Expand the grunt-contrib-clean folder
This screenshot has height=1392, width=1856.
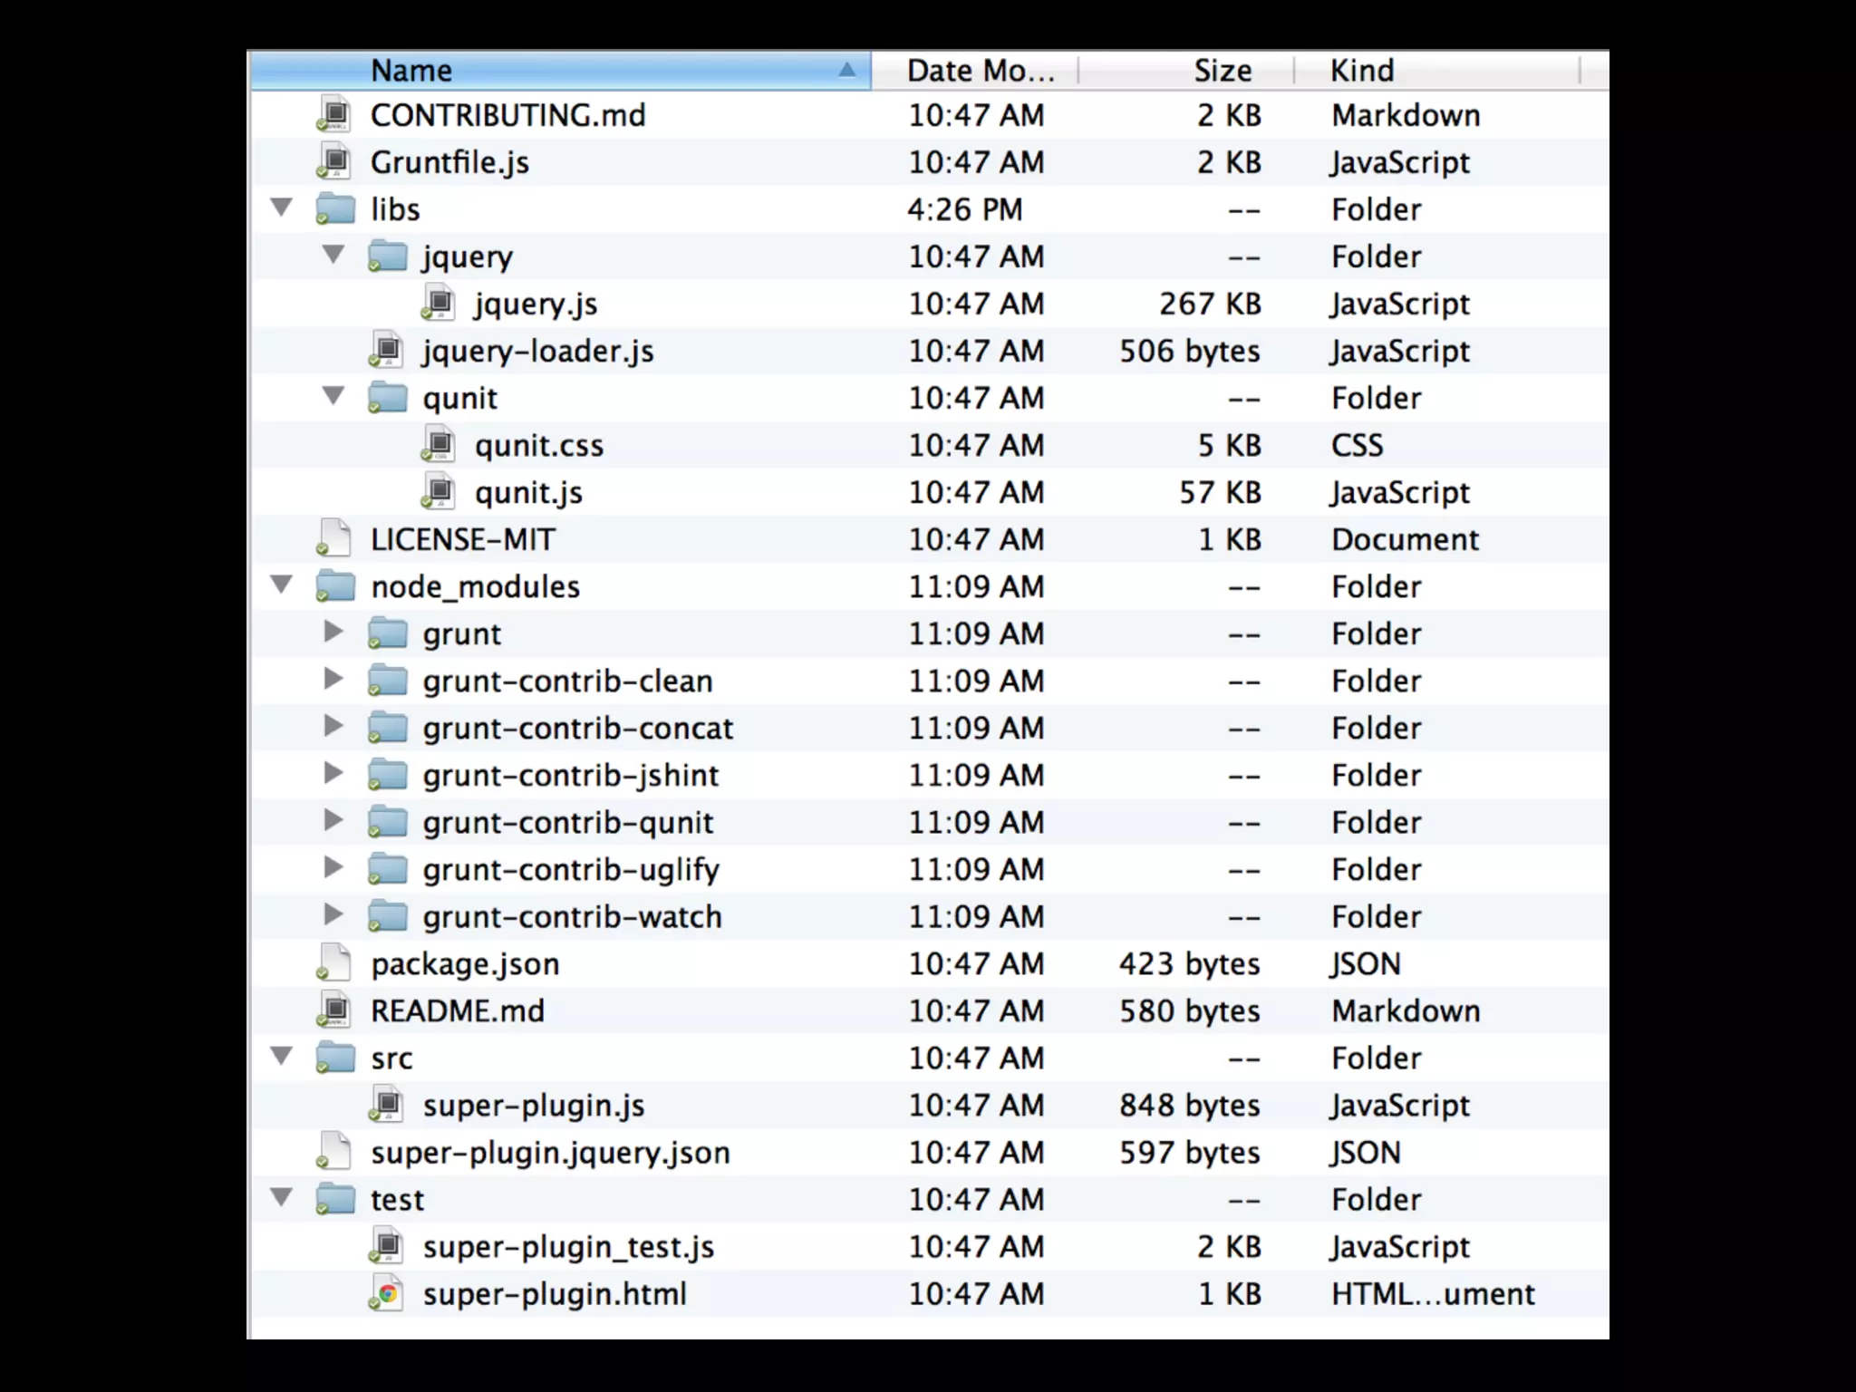[x=333, y=679]
